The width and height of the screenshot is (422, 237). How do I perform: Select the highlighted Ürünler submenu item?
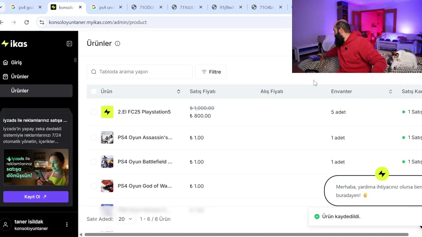[x=36, y=91]
